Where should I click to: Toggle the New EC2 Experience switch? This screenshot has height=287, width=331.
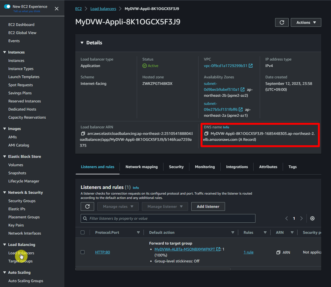point(7,6)
